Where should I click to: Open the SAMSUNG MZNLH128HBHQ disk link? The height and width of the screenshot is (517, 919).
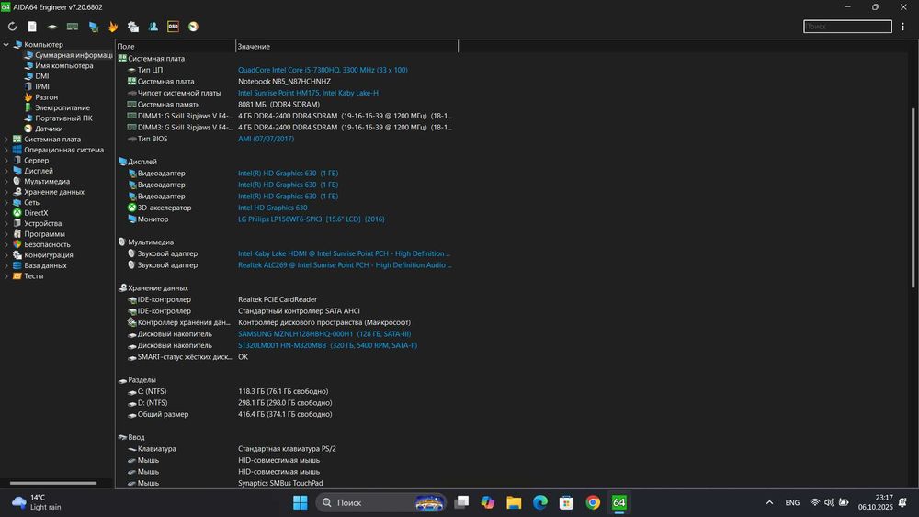pyautogui.click(x=324, y=333)
